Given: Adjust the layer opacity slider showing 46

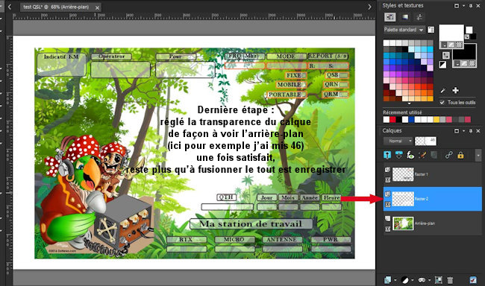Looking at the screenshot, I should (x=425, y=141).
